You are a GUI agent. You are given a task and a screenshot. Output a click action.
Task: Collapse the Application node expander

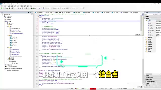click(x=6, y=23)
